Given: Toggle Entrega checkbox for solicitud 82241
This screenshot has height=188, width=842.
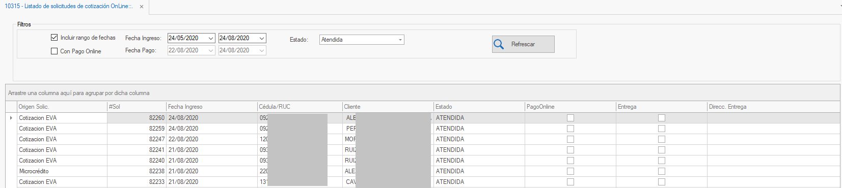Looking at the screenshot, I should tap(662, 150).
